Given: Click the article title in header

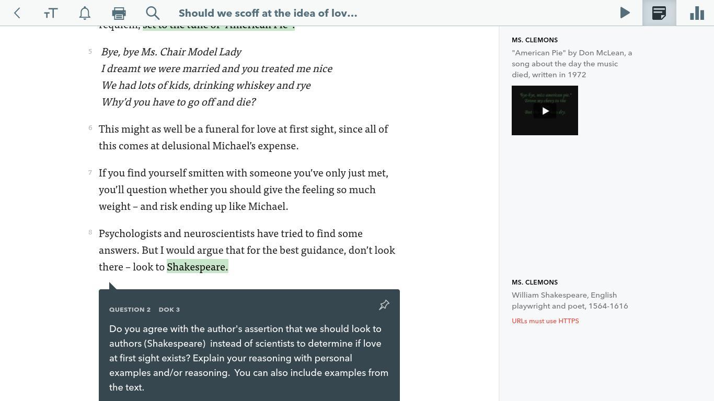Looking at the screenshot, I should click(268, 13).
